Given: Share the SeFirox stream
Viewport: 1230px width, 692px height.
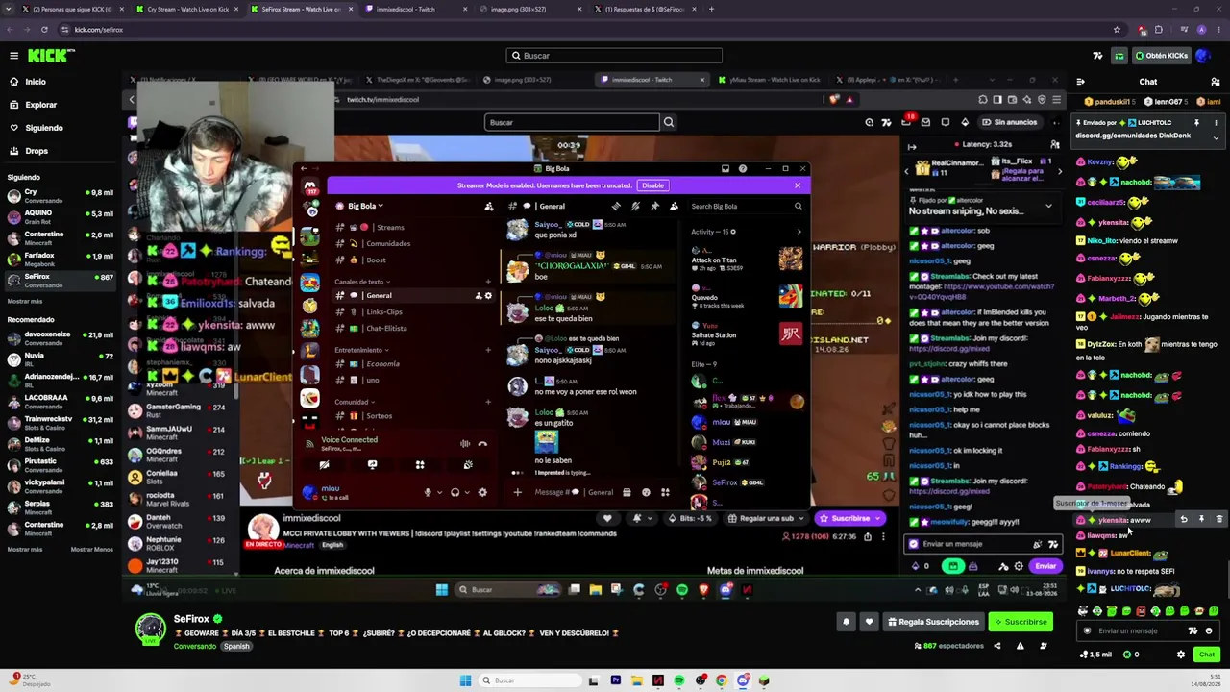Looking at the screenshot, I should click(996, 646).
